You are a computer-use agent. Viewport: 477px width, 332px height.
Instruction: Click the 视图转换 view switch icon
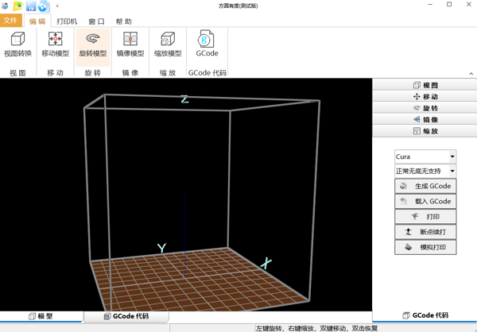(17, 44)
